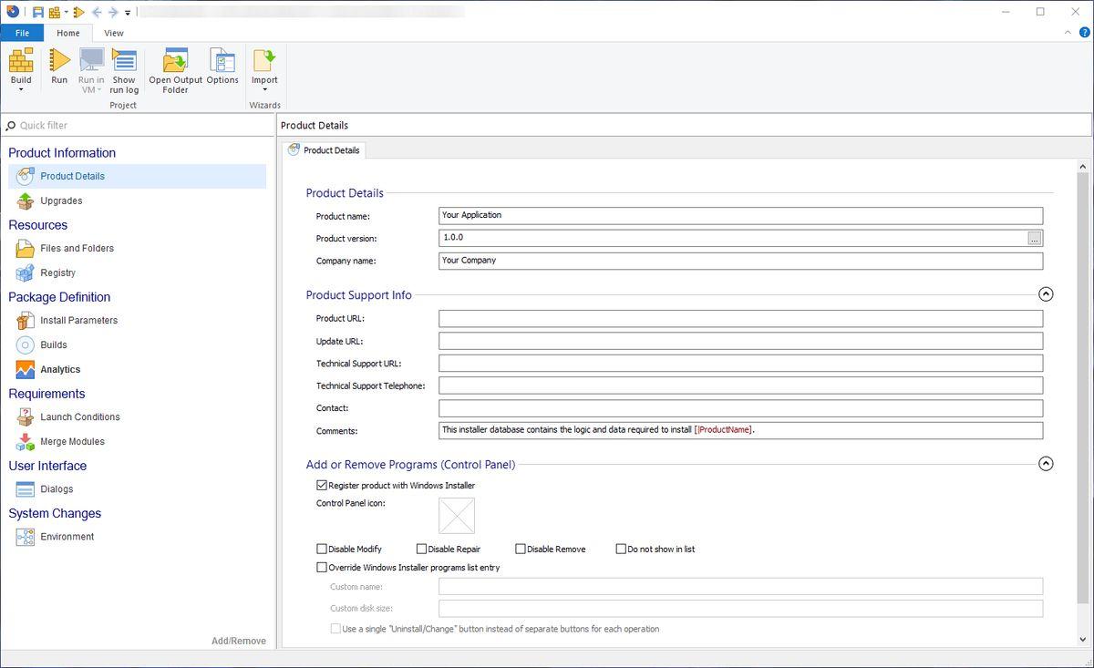The width and height of the screenshot is (1094, 668).
Task: Go to the Analytics section
Action: [x=60, y=369]
